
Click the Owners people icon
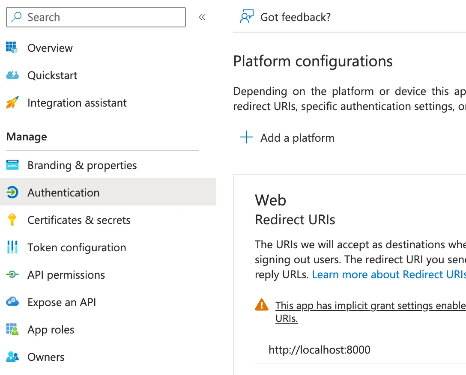click(12, 357)
